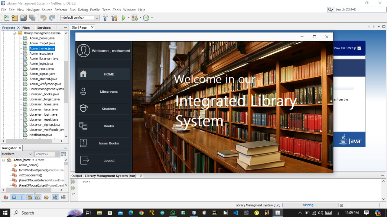
Task: Toggle Sort by Name in Navigator
Action: tap(55, 197)
